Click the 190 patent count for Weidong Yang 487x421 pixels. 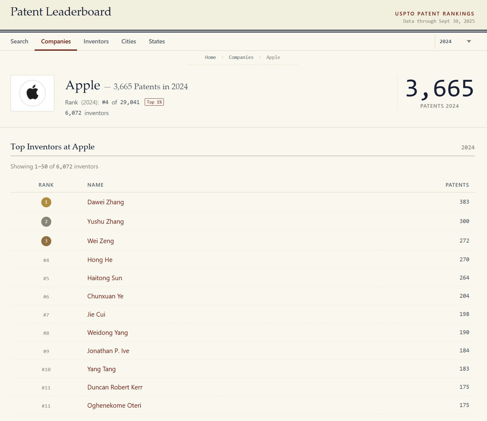pos(464,332)
